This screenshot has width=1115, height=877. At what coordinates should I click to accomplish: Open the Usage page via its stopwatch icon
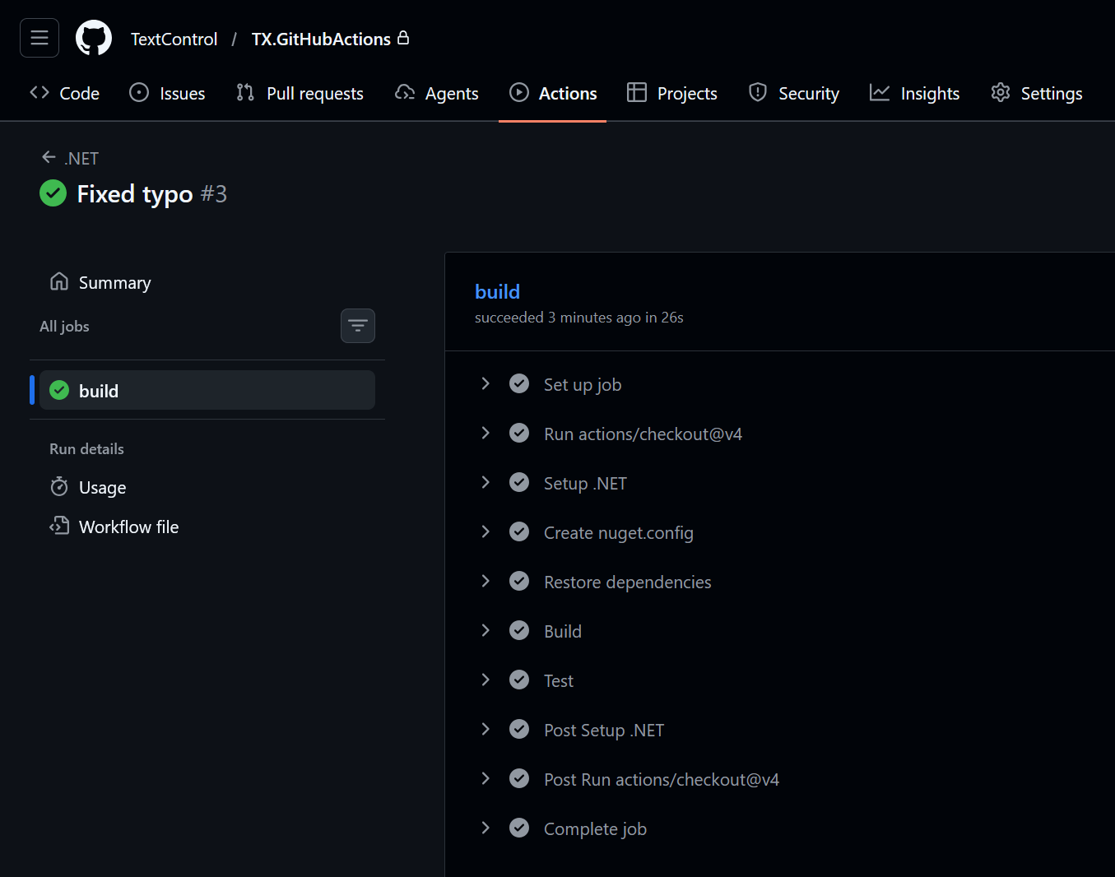[59, 486]
